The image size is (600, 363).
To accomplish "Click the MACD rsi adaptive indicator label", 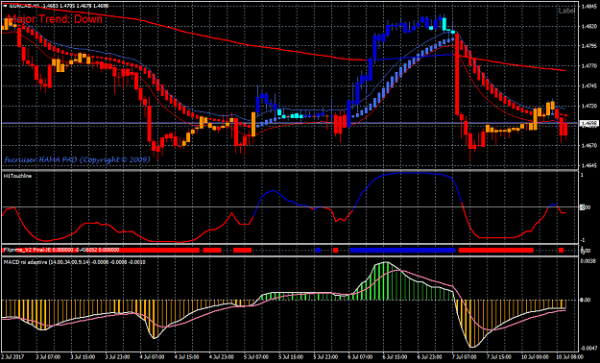I will tap(74, 262).
